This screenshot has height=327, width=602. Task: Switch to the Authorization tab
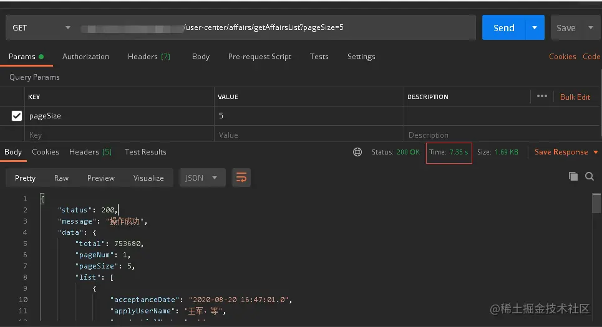click(85, 57)
